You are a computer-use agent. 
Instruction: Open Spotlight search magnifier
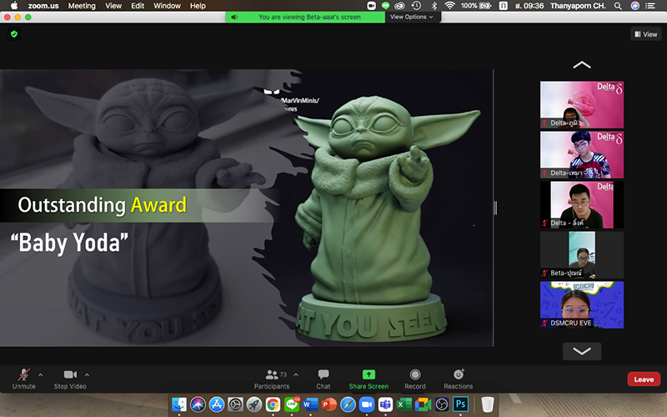click(x=618, y=6)
